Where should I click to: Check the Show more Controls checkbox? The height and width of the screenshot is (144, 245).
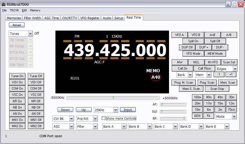pos(103,118)
